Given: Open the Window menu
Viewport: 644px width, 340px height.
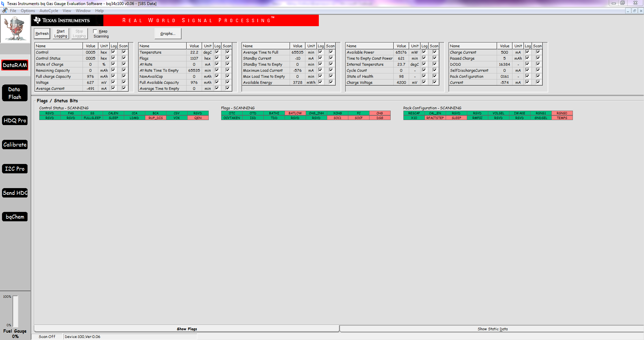Looking at the screenshot, I should click(x=83, y=11).
